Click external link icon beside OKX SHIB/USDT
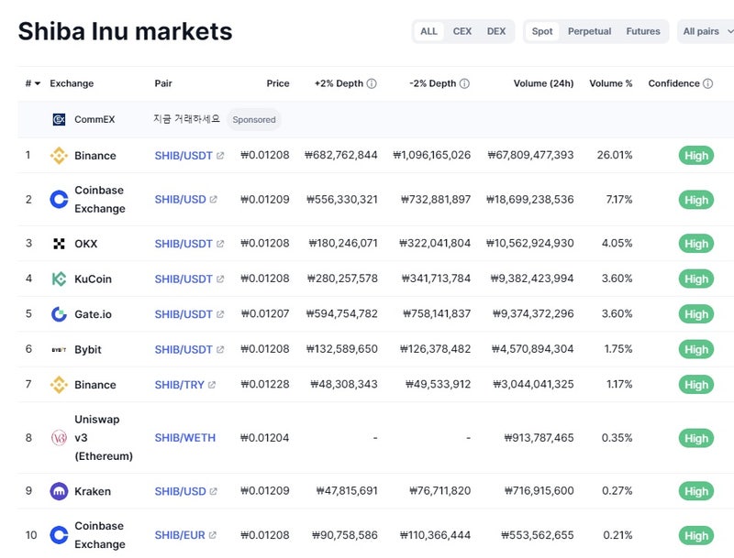This screenshot has width=734, height=558. click(x=220, y=244)
